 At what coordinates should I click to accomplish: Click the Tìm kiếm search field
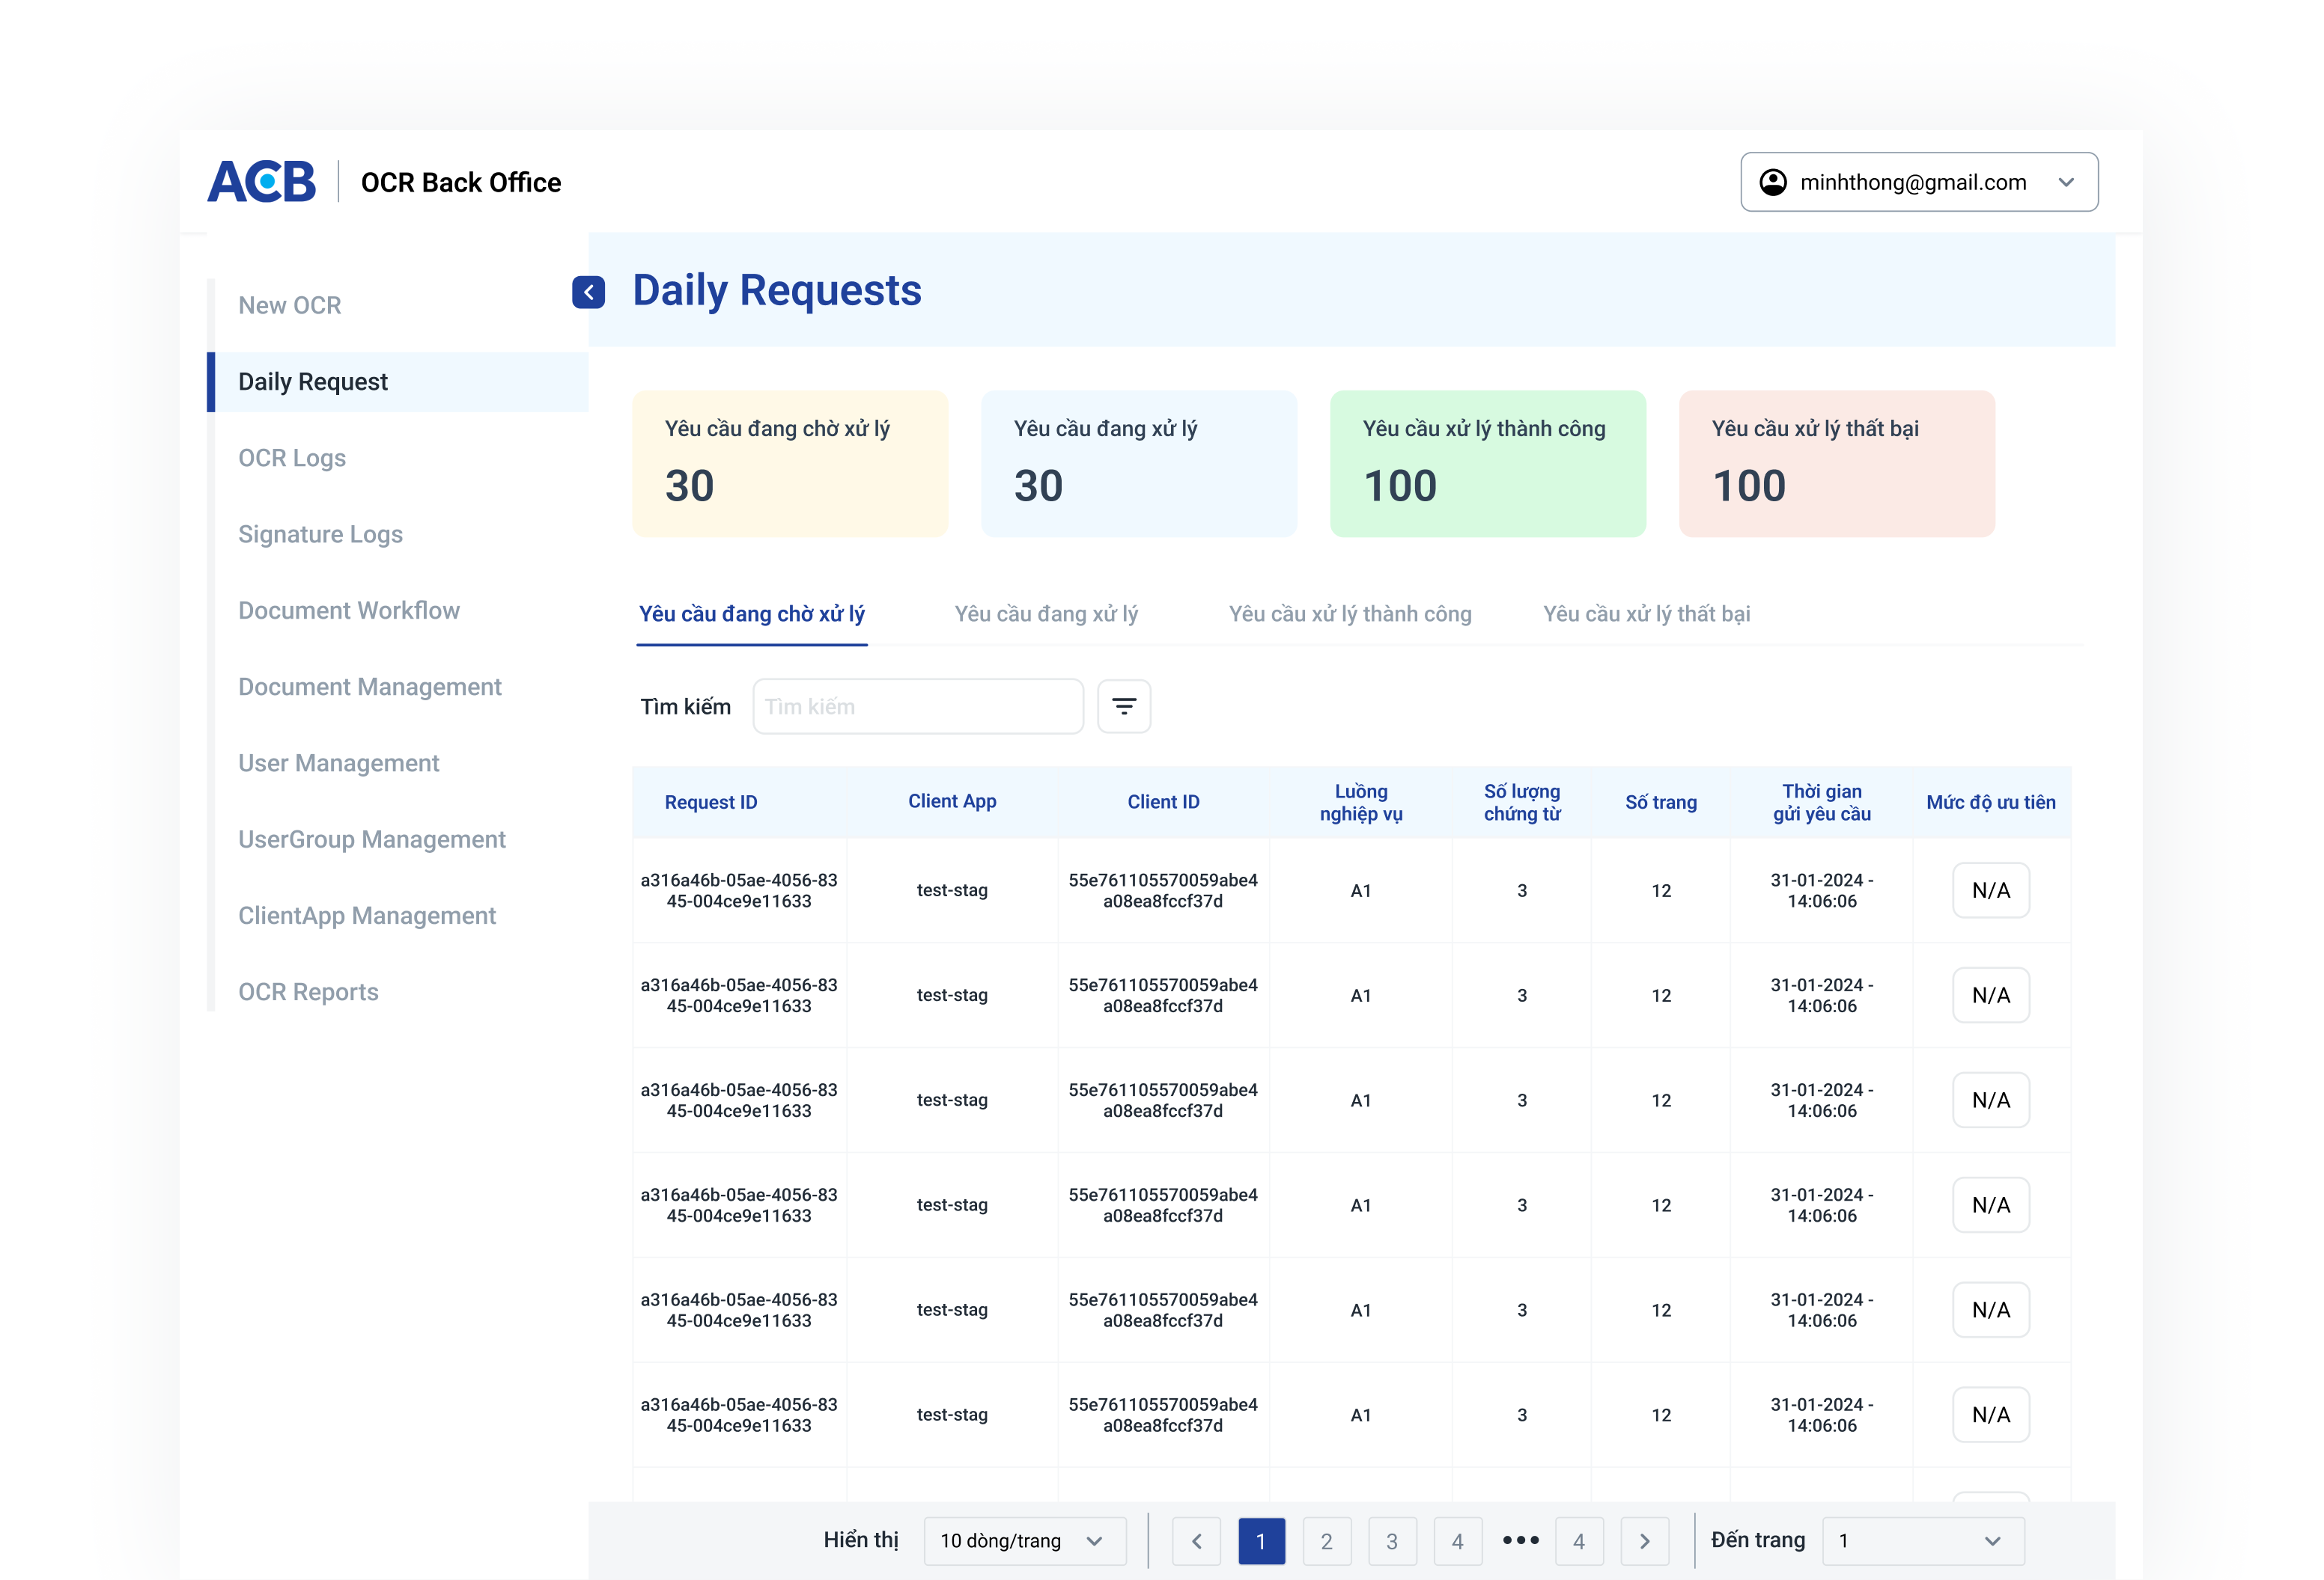917,706
